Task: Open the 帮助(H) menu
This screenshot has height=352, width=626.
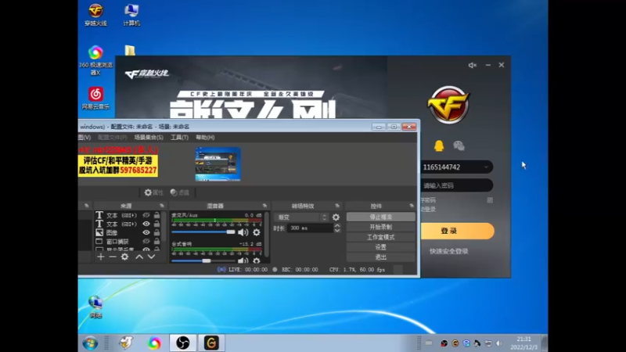Action: (x=205, y=138)
